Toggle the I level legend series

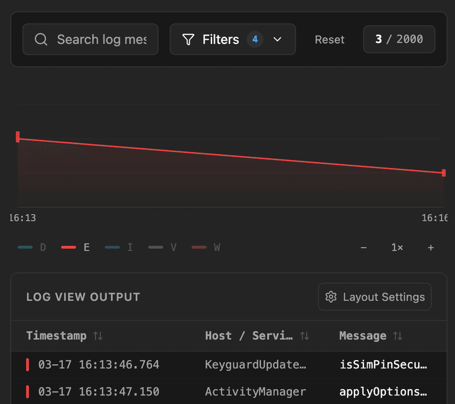coord(119,247)
